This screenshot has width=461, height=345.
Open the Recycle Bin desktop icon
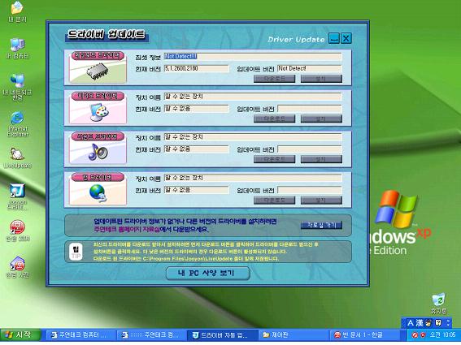(439, 304)
